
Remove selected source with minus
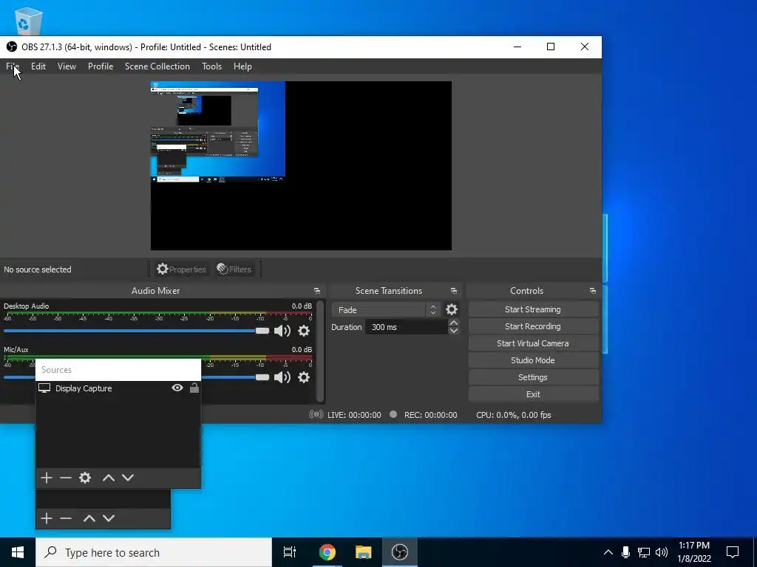pos(66,478)
